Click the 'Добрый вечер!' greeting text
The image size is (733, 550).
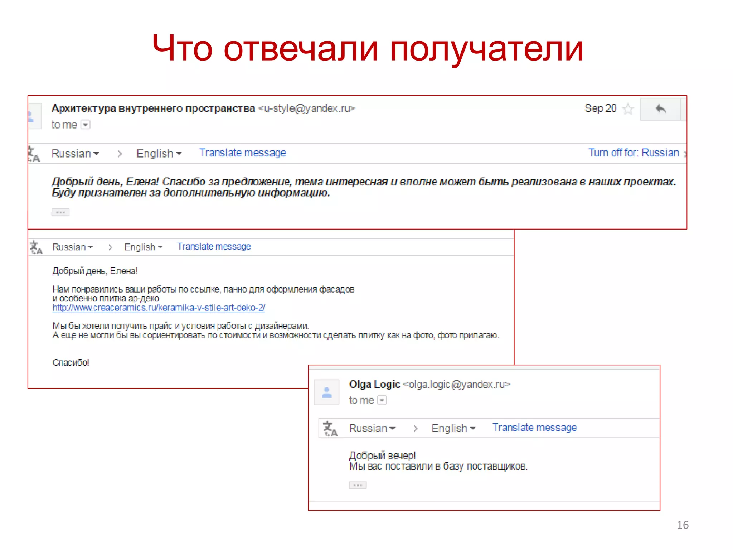pyautogui.click(x=382, y=455)
